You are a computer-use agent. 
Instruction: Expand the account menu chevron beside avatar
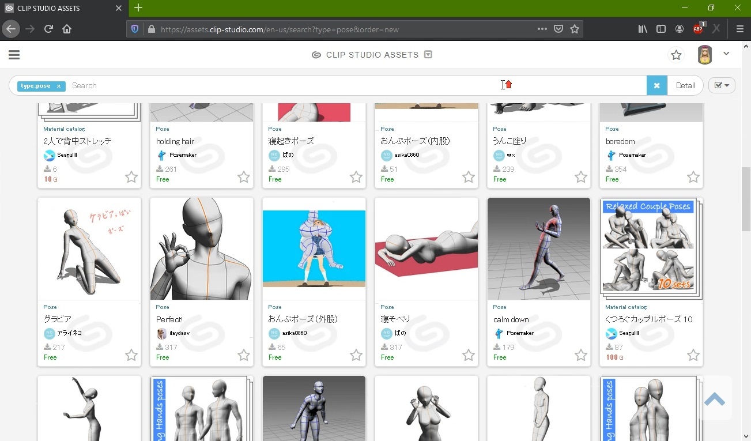coord(726,54)
